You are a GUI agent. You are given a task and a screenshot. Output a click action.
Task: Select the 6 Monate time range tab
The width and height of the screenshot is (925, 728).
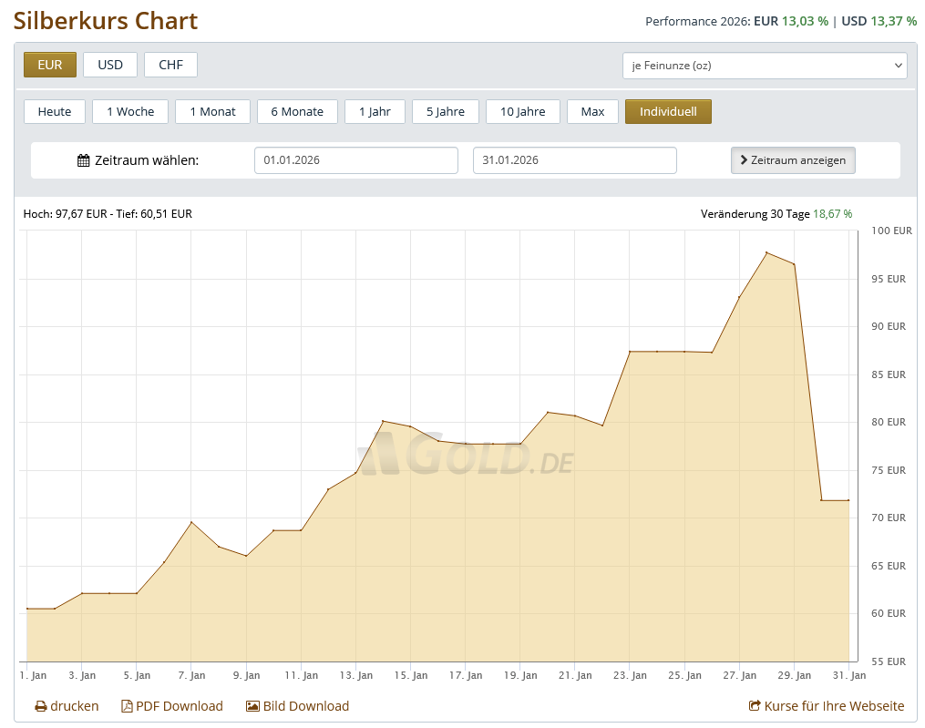[x=297, y=111]
